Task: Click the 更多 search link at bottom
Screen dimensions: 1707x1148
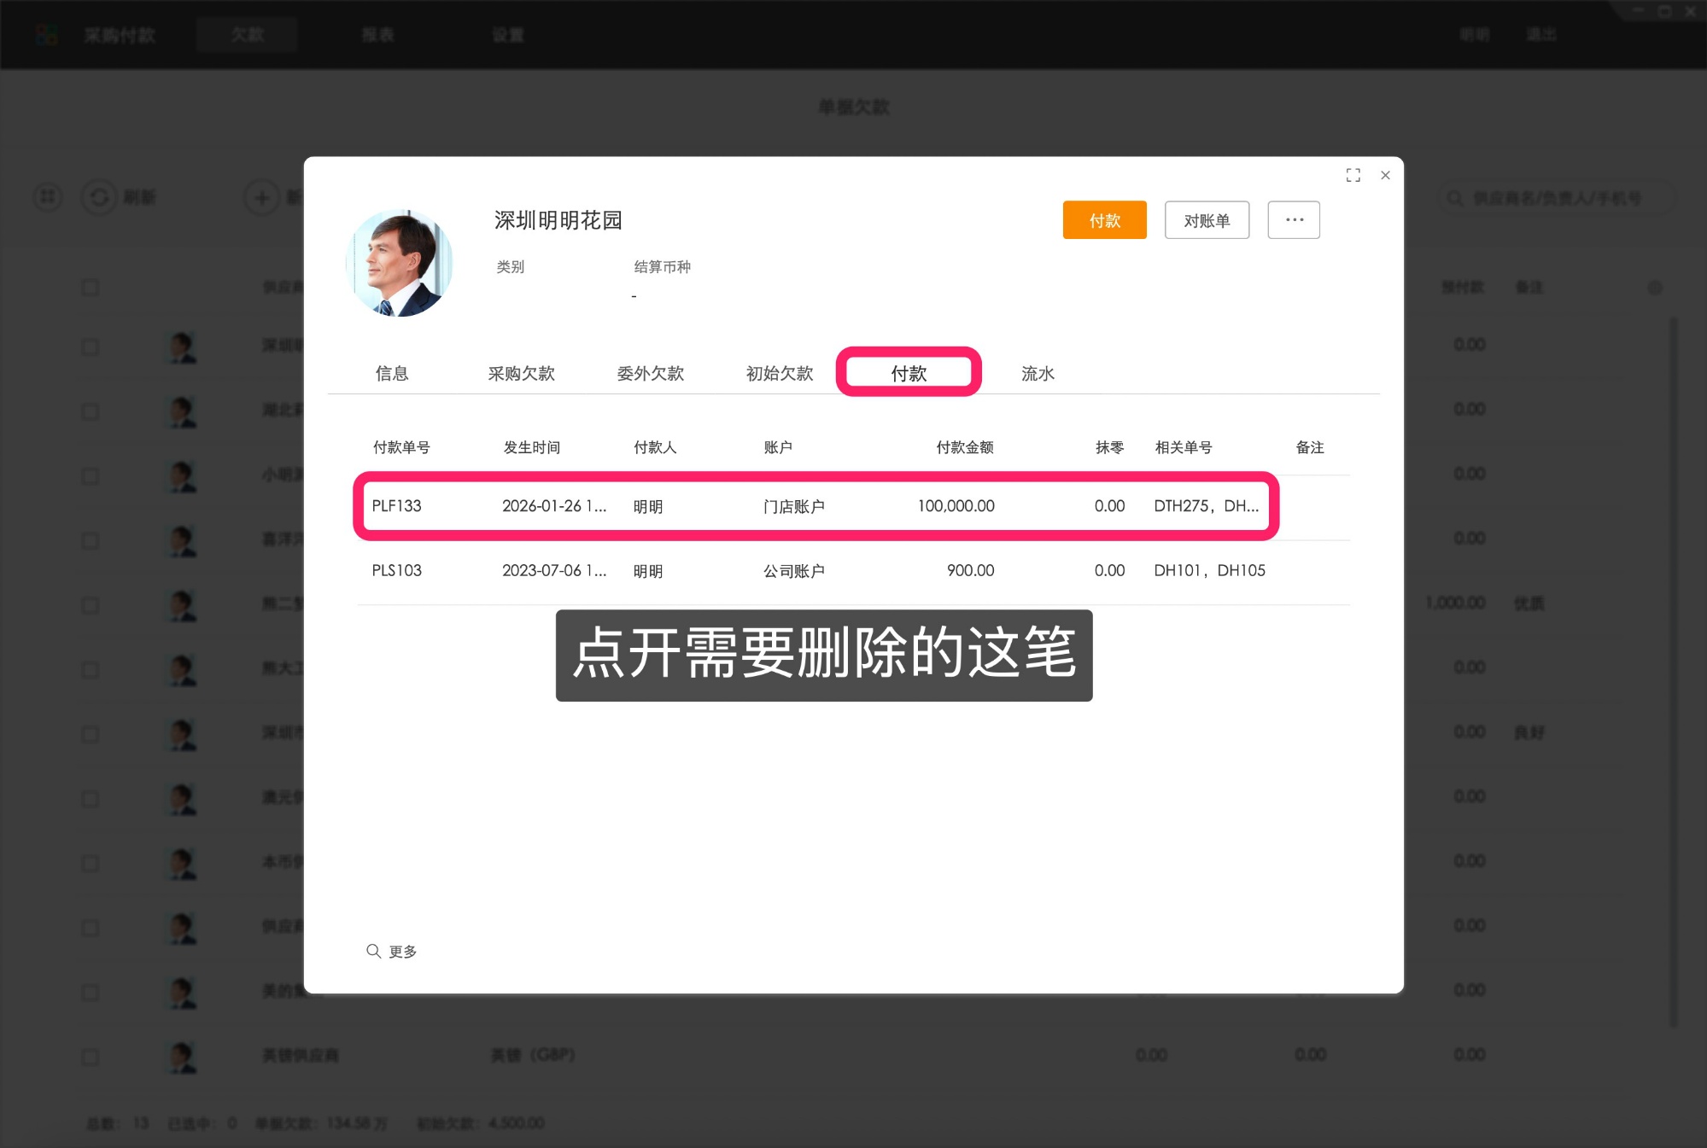Action: point(402,951)
